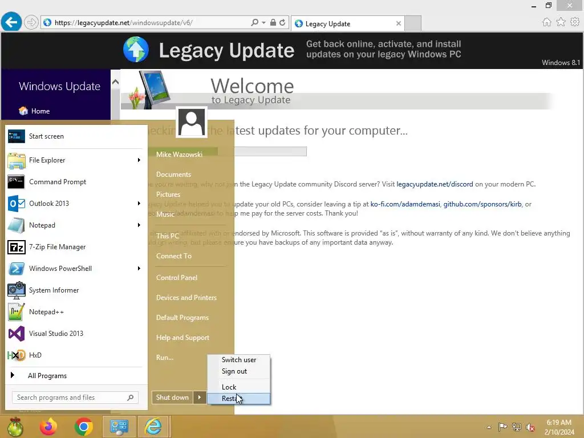Select Lock from power menu
This screenshot has width=584, height=438.
[x=239, y=387]
